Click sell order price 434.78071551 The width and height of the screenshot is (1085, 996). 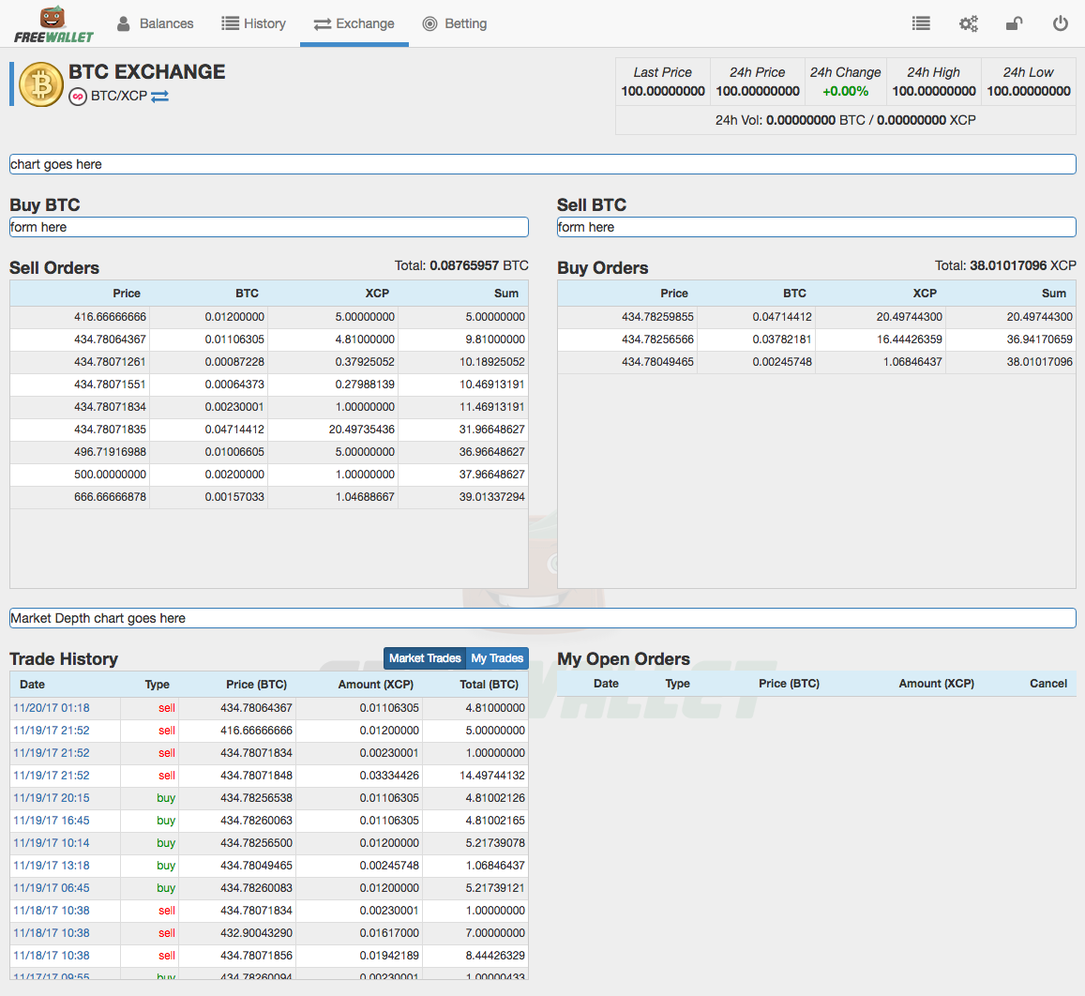[x=110, y=385]
